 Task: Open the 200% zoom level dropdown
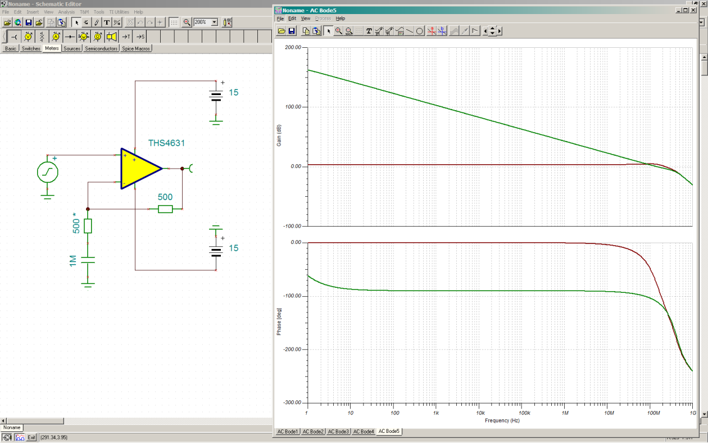[214, 22]
